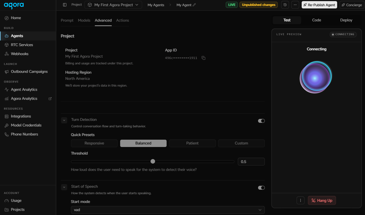
Task: Hang Up the live preview call
Action: tap(322, 200)
